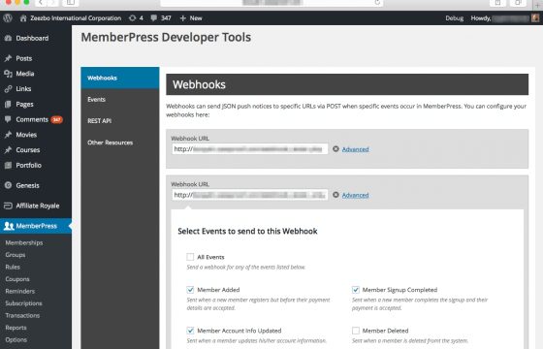Click the browser share icon
Screen dimensions: 543x349
pos(497,2)
